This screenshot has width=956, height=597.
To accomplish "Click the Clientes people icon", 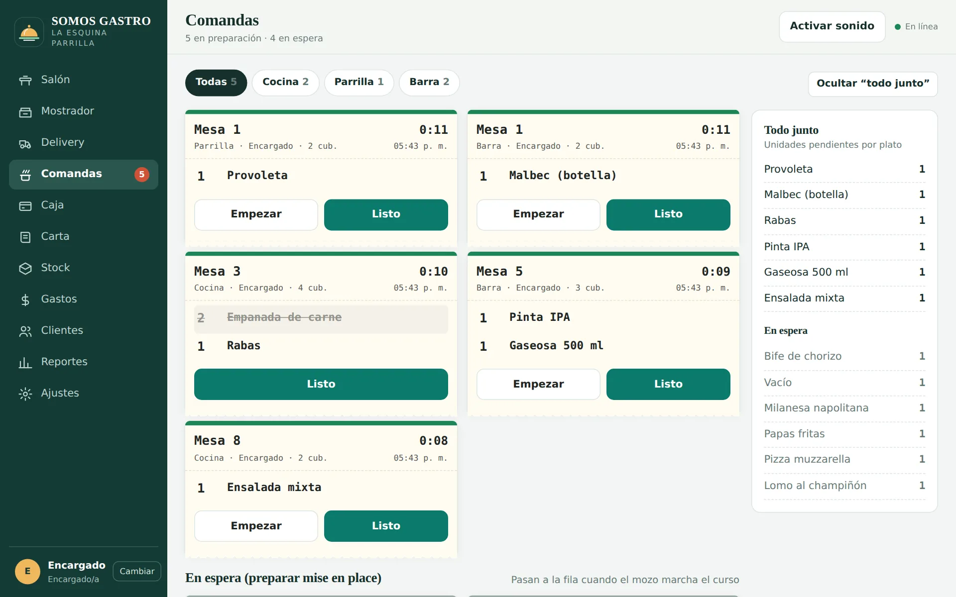I will tap(25, 331).
